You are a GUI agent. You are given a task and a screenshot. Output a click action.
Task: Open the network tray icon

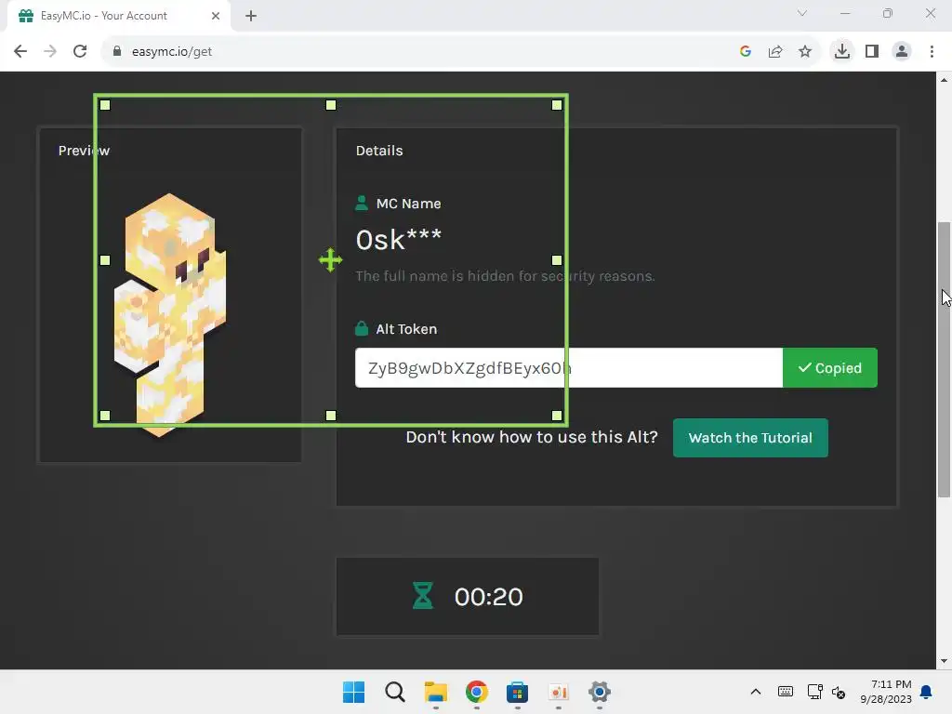click(x=814, y=692)
